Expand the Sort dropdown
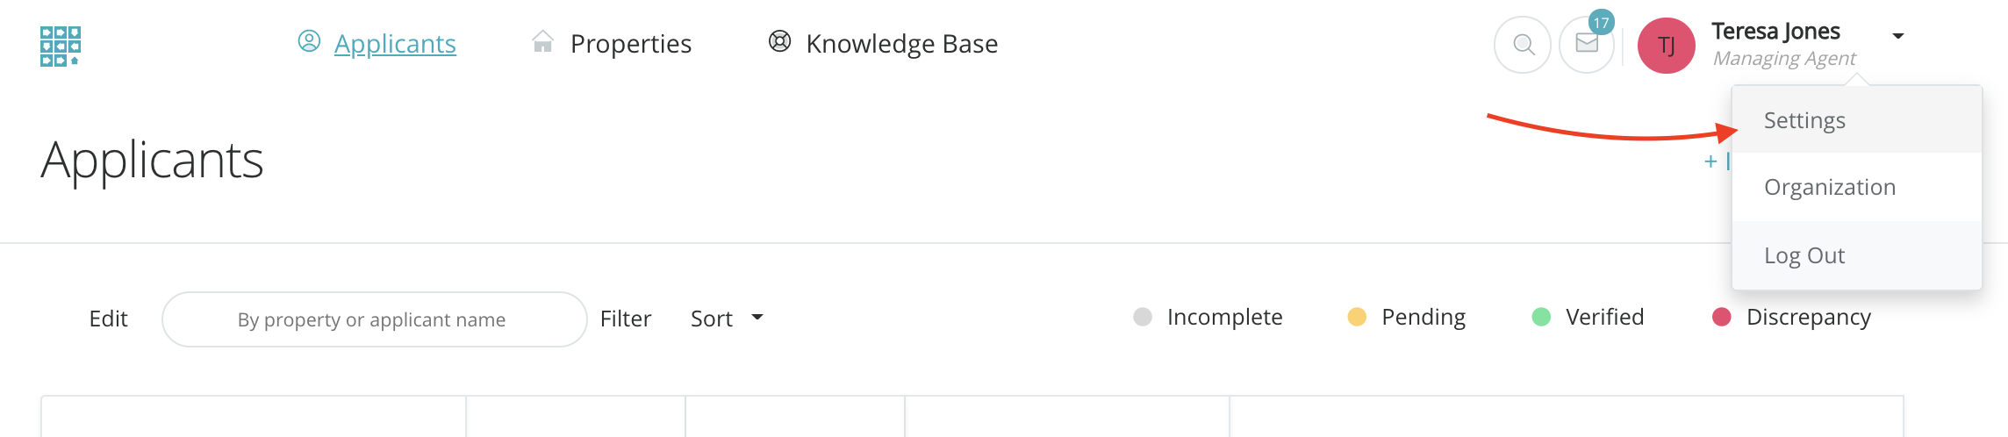The height and width of the screenshot is (437, 2008). [x=727, y=319]
